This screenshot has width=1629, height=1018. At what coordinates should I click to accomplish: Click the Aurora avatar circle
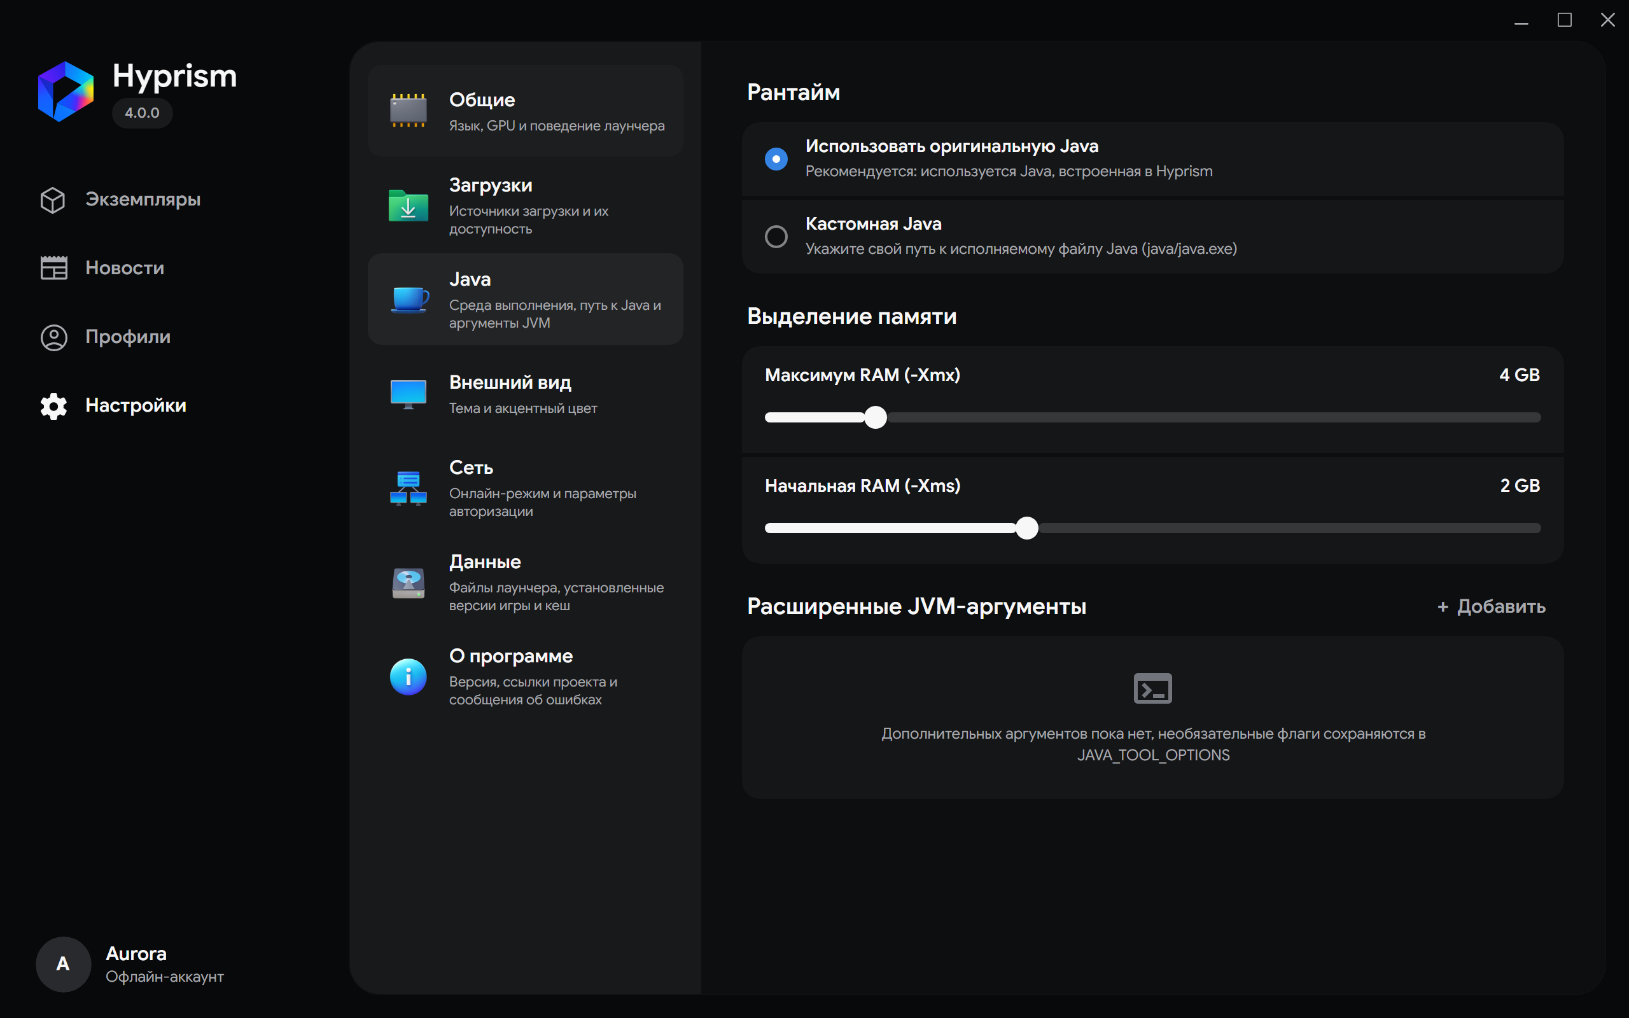click(63, 964)
